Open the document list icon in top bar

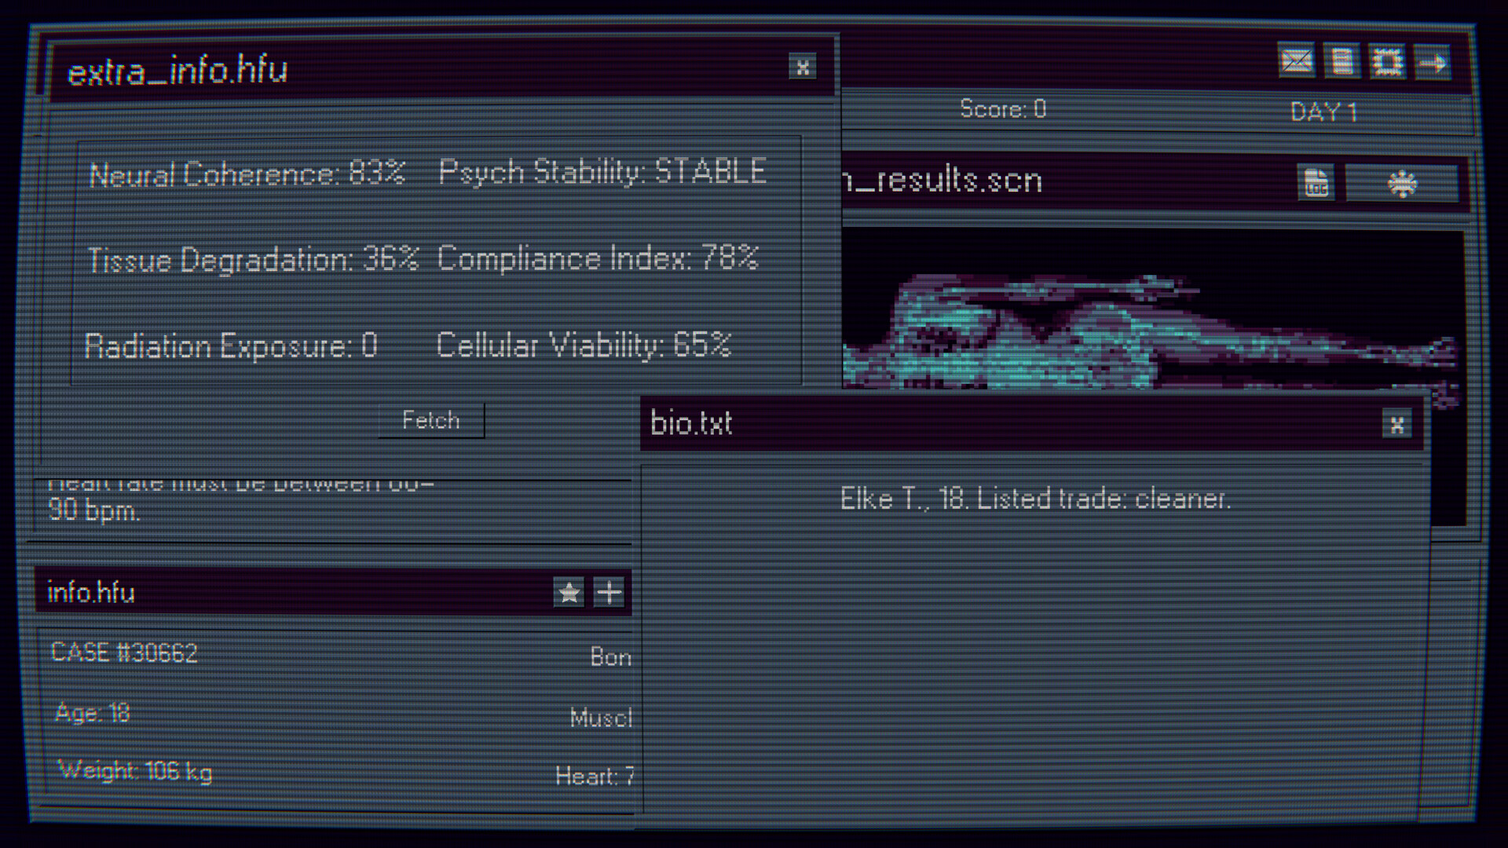[x=1342, y=61]
